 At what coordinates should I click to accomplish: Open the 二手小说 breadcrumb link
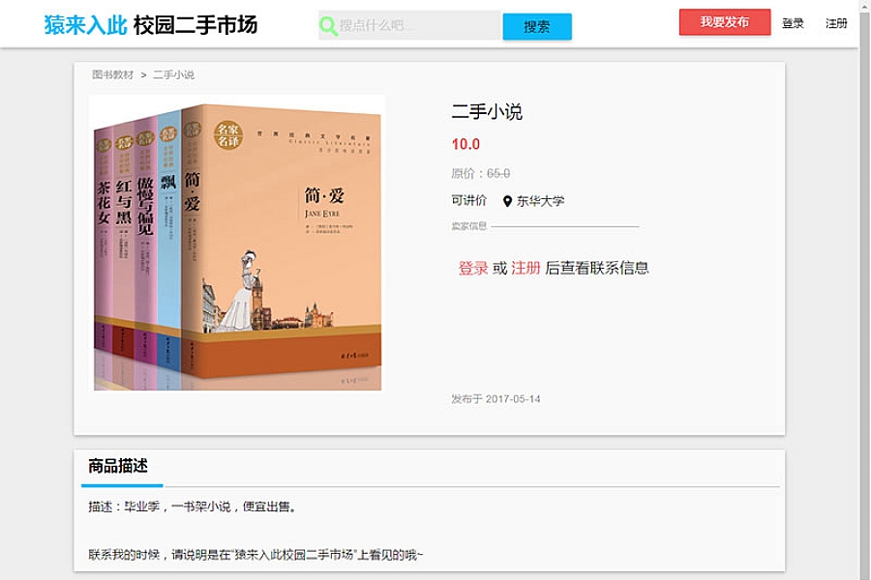pyautogui.click(x=173, y=74)
